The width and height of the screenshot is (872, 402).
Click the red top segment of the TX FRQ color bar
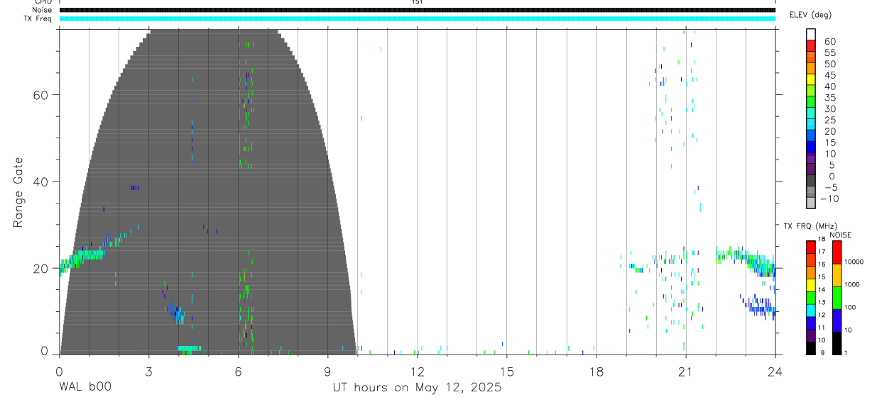pos(810,247)
